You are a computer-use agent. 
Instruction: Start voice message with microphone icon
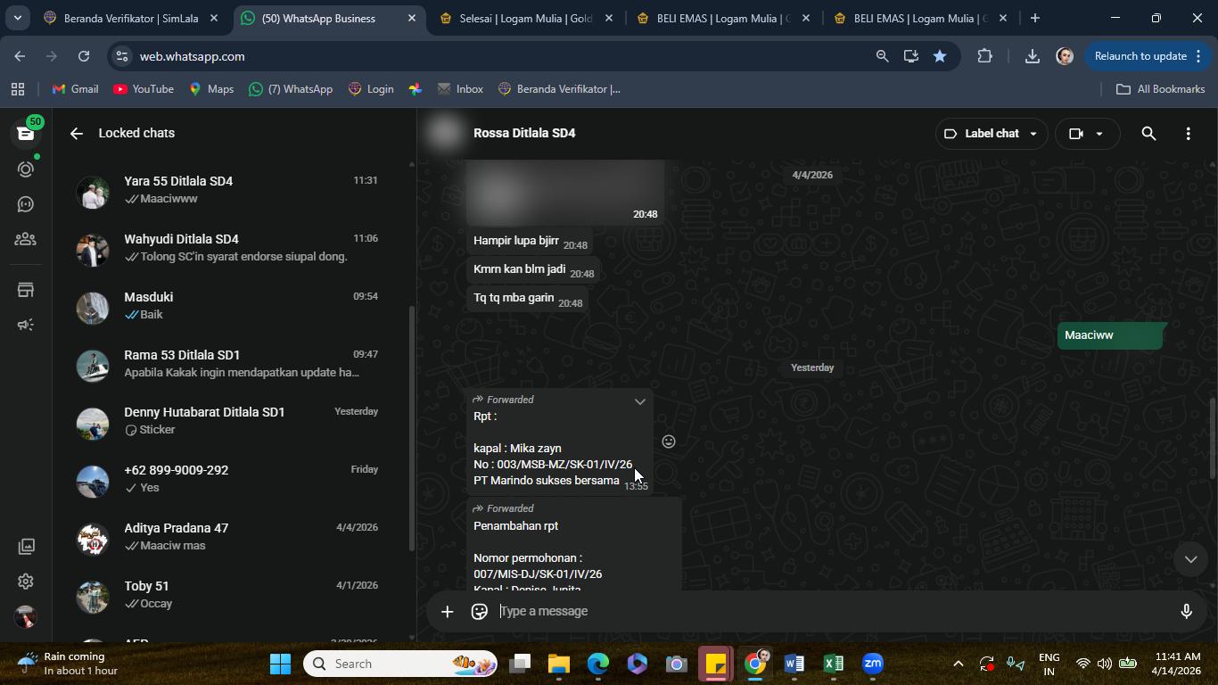[1186, 611]
